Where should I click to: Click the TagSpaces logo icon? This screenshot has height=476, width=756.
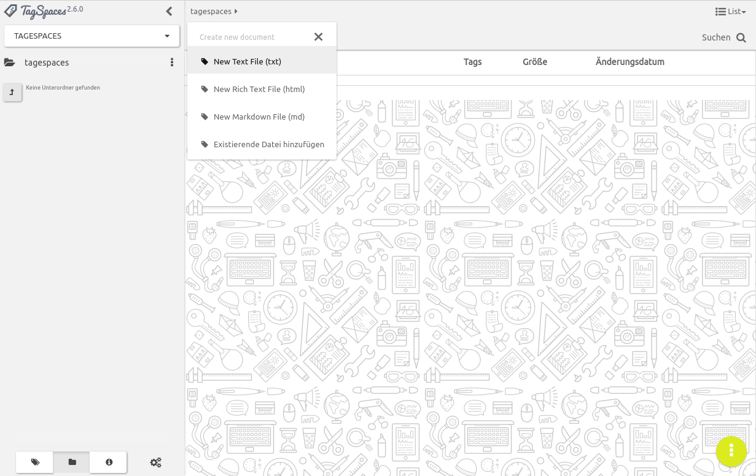click(10, 11)
